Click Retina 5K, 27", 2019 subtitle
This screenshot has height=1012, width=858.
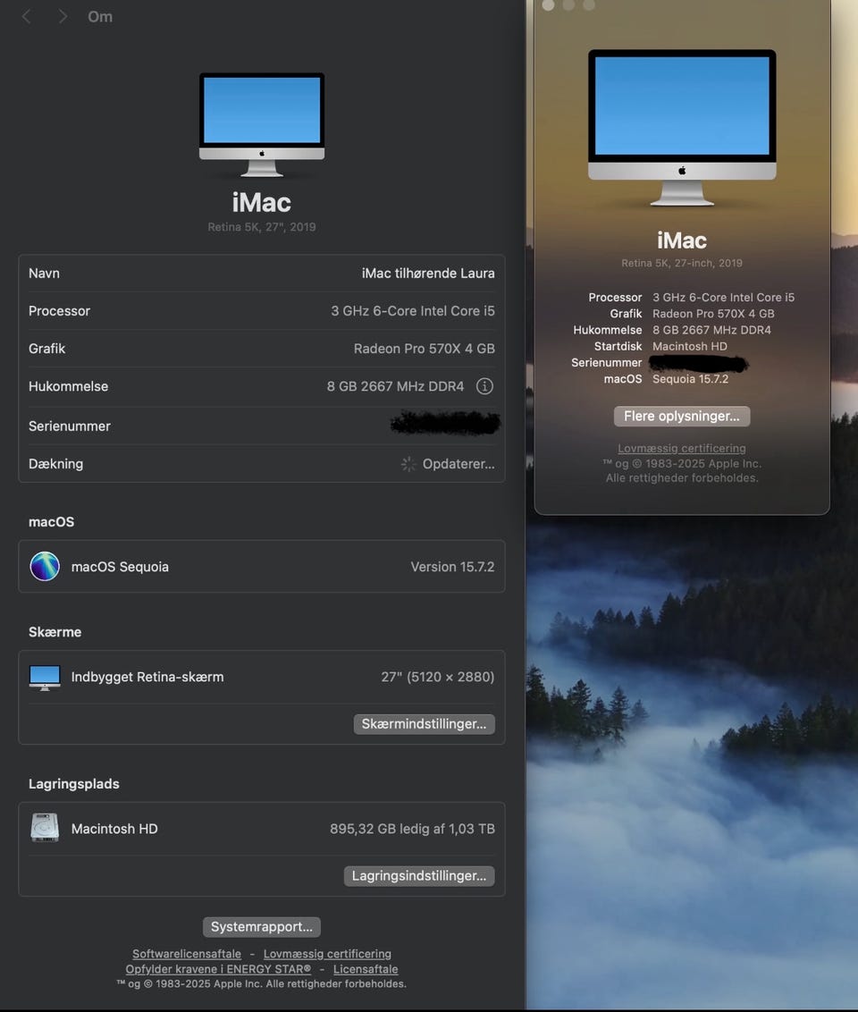click(x=262, y=227)
